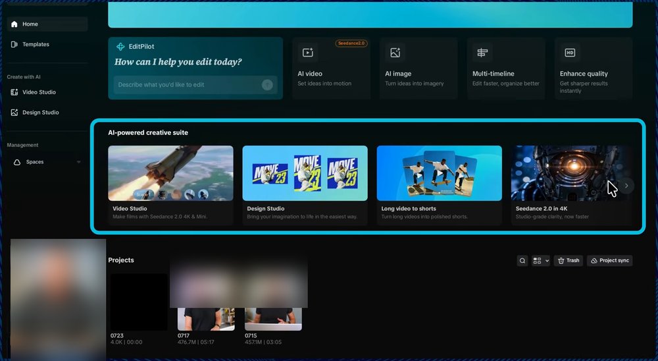This screenshot has width=658, height=361.
Task: Open the Design Studio MOVE 23 thumbnail
Action: [x=305, y=173]
